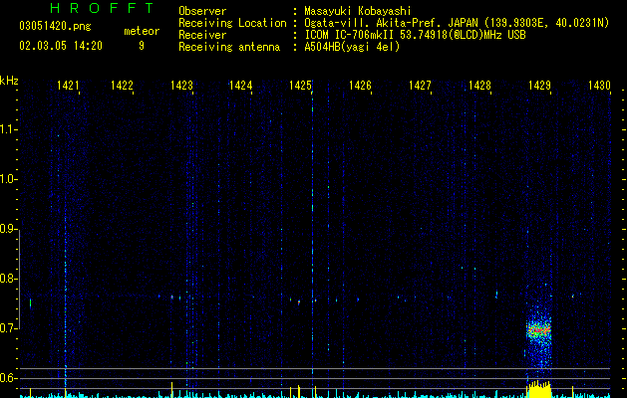627x398 pixels.
Task: Click the A504HB(yagi 4el) antenna text
Action: click(352, 47)
